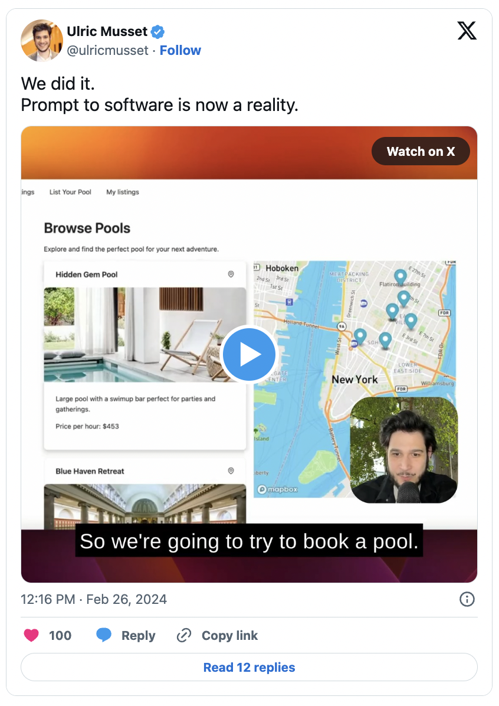Click the copy link chain icon
The height and width of the screenshot is (706, 499).
184,635
